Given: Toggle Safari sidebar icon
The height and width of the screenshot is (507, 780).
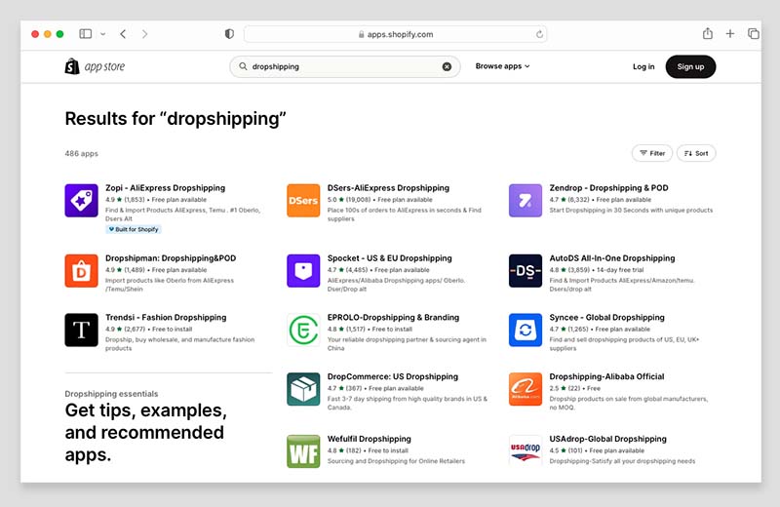Looking at the screenshot, I should click(86, 34).
